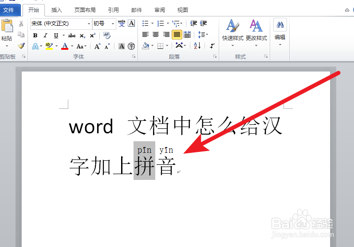Expand the Paste options arrow under 粘贴

click(7, 46)
